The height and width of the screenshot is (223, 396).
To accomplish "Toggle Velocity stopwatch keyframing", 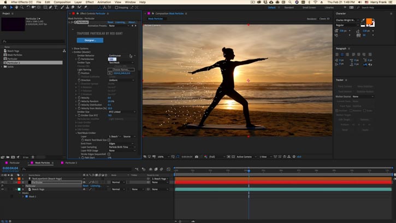I will click(x=79, y=98).
